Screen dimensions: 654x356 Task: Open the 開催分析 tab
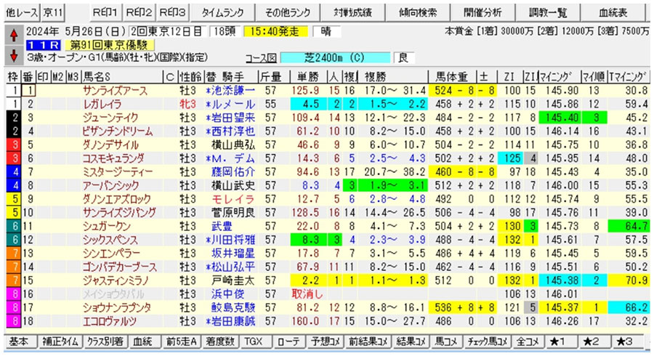click(x=483, y=12)
